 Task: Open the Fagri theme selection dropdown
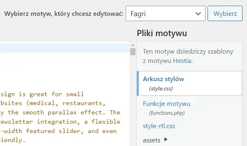point(165,13)
